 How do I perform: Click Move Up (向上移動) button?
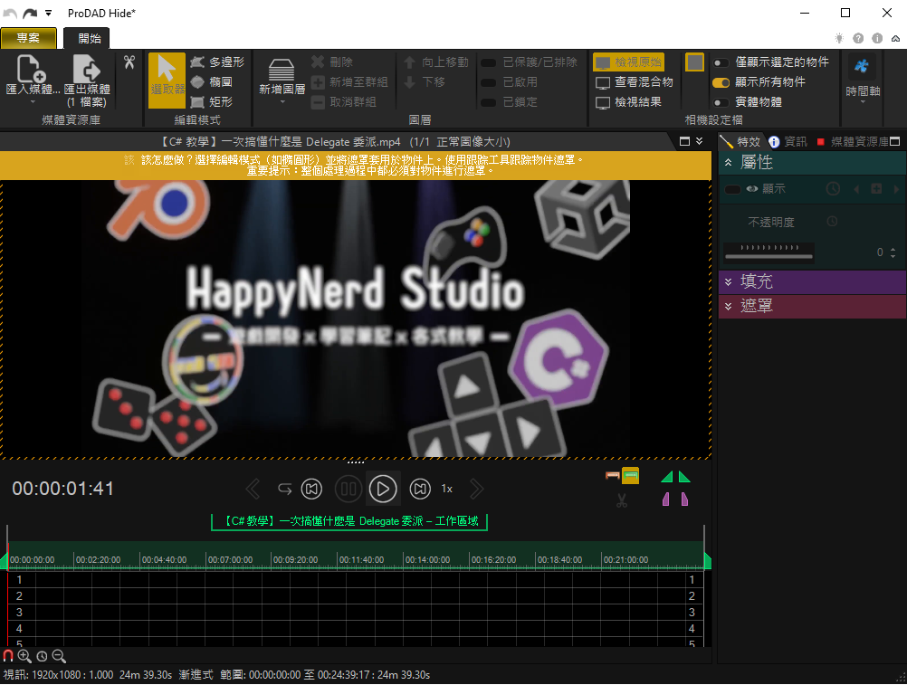[x=436, y=62]
